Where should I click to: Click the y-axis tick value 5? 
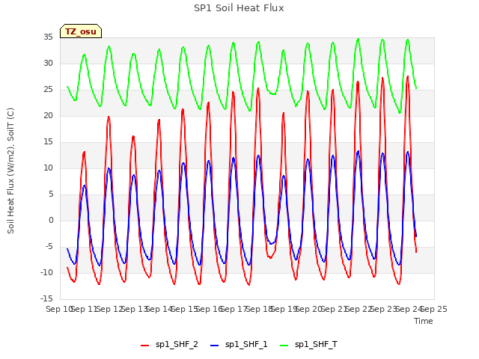click(51, 194)
